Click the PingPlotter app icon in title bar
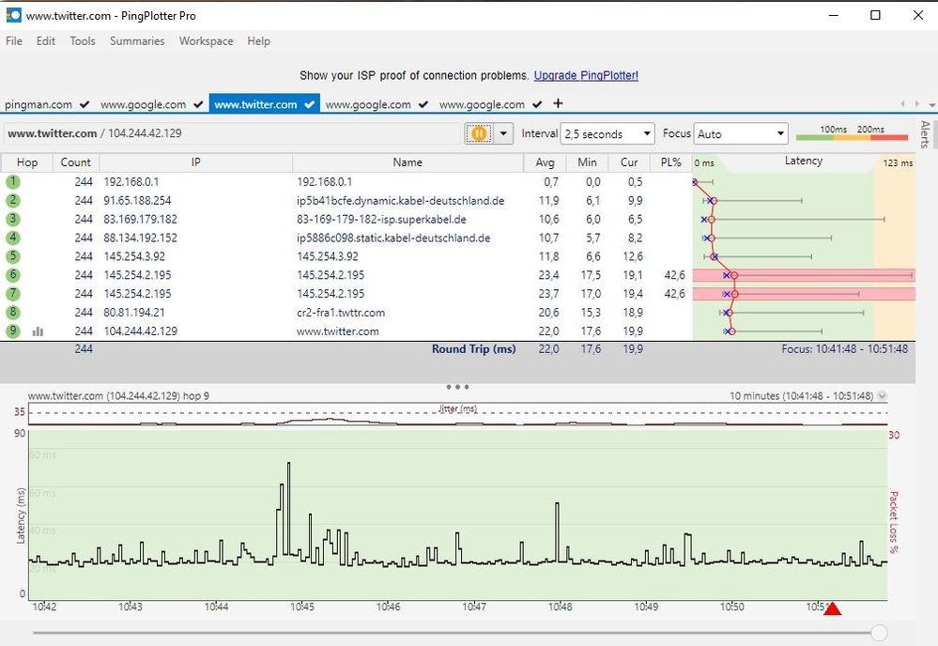Viewport: 938px width, 646px height. coord(13,16)
